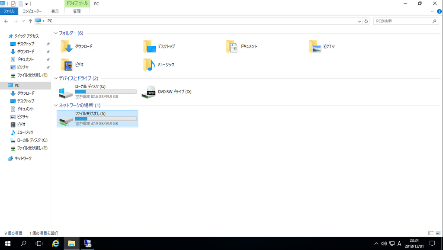Select クイック アクセス in navigation pane
Viewport: 443px width, 250px height.
click(x=26, y=36)
